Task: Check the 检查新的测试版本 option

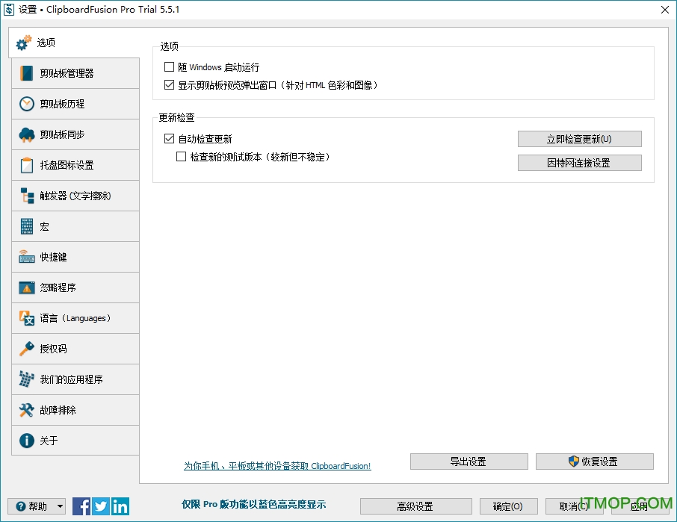Action: pos(181,156)
